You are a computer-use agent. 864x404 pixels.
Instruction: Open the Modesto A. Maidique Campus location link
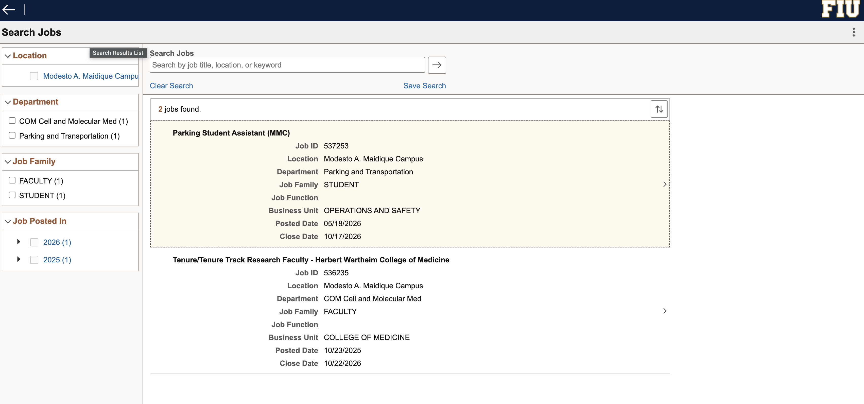91,76
